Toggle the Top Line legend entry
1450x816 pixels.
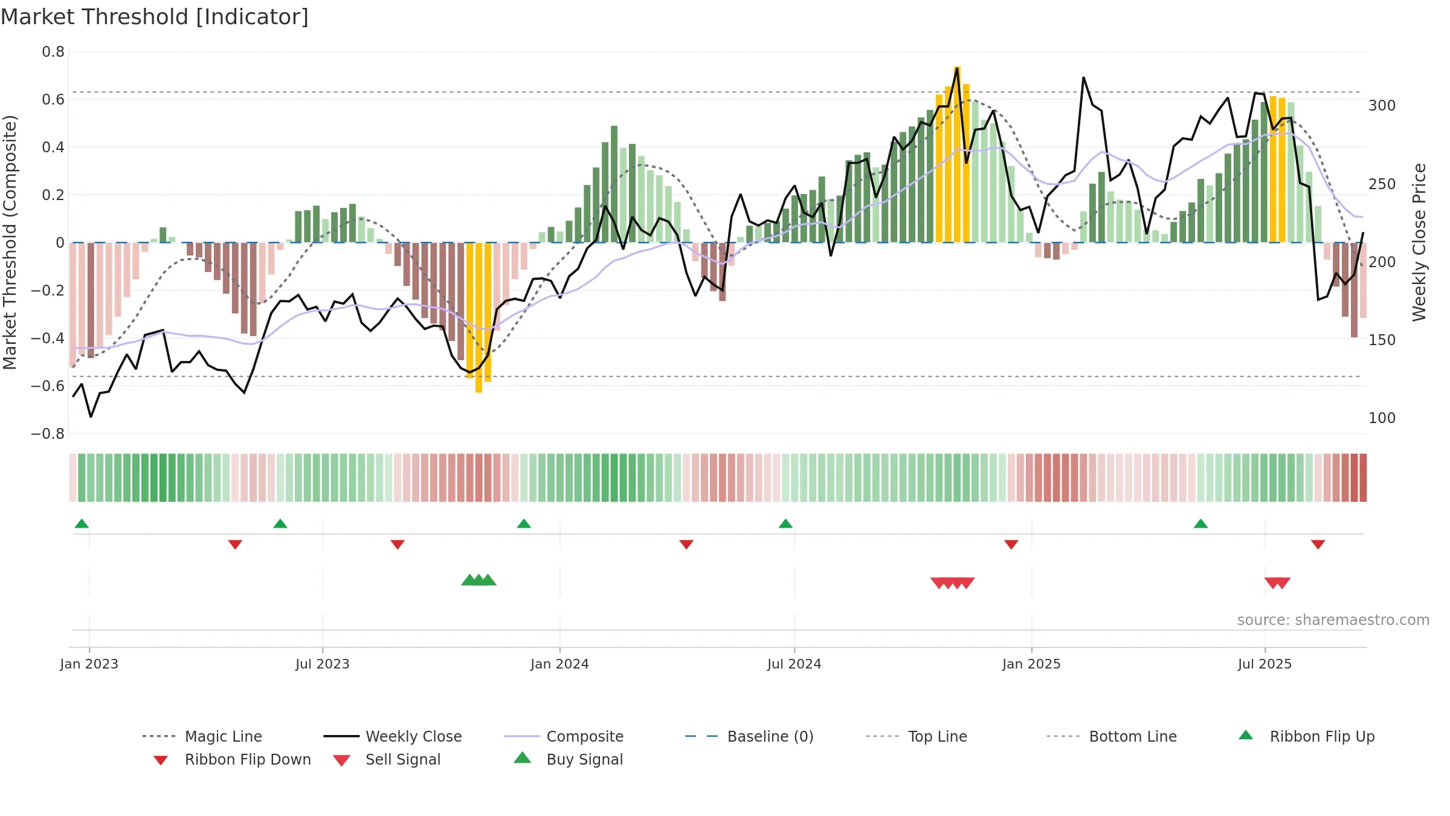(916, 737)
